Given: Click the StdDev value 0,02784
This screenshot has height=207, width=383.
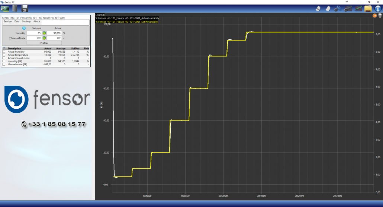Looking at the screenshot, I should [x=75, y=55].
